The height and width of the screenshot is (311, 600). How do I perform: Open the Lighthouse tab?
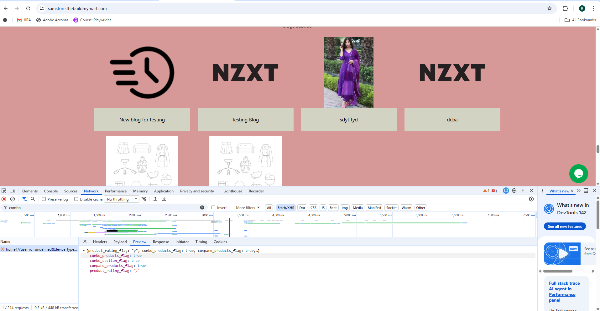tap(233, 191)
